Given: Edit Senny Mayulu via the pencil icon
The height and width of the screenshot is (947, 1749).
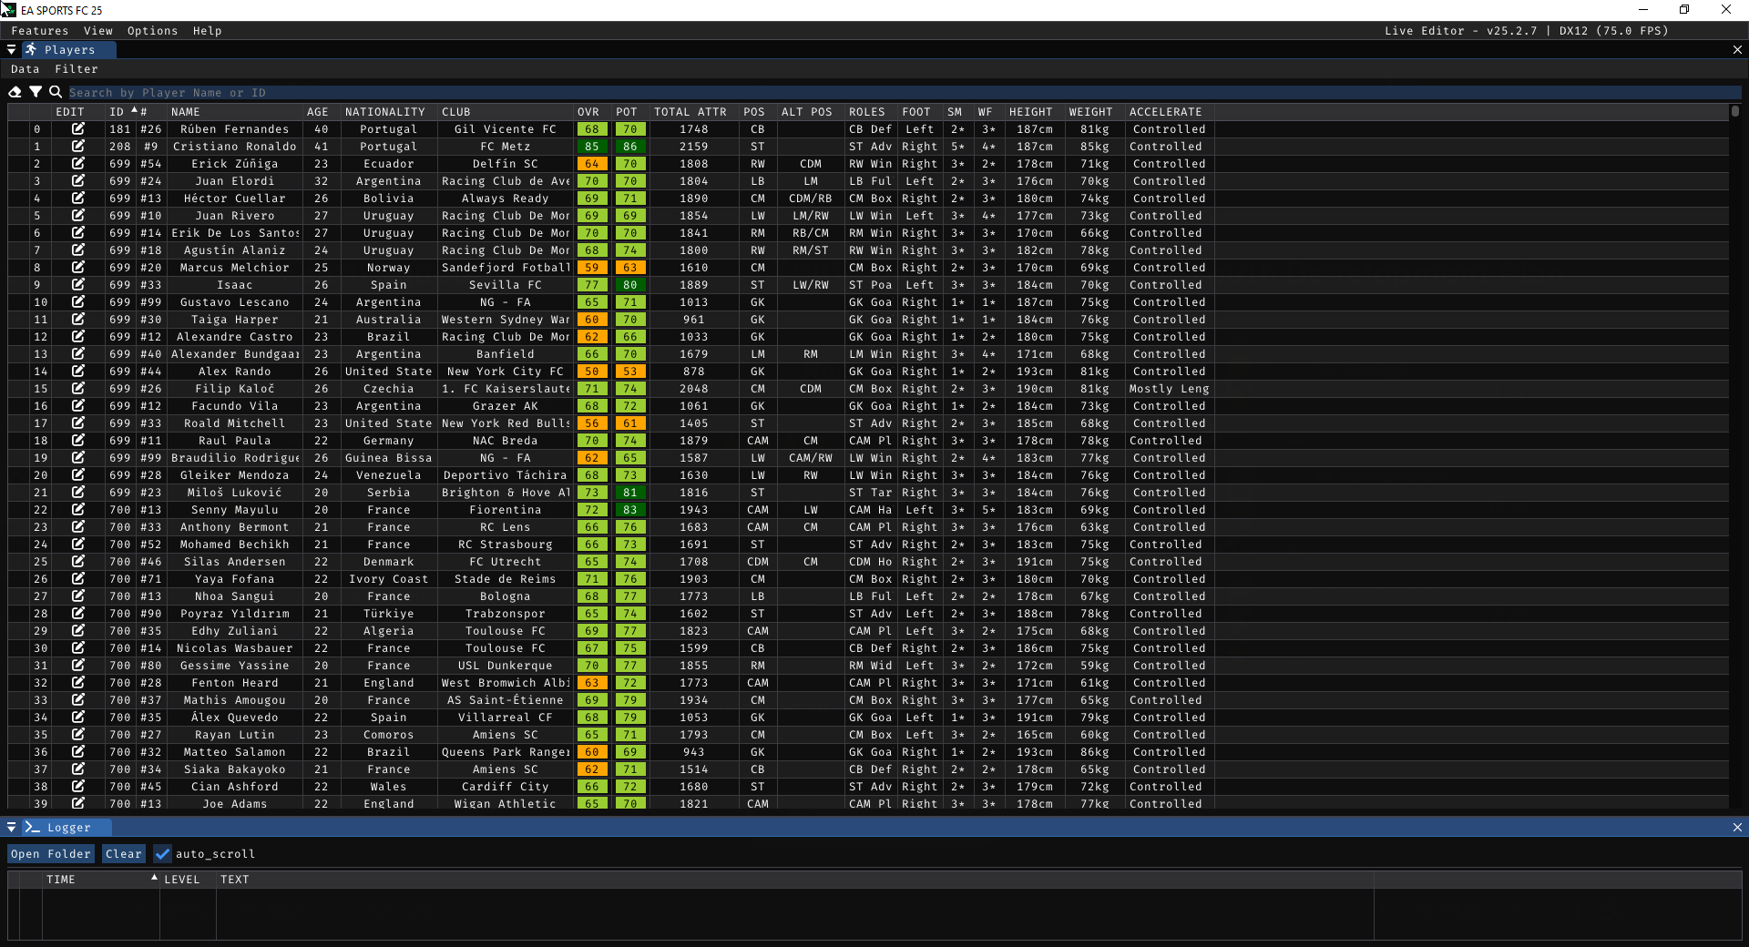Looking at the screenshot, I should [78, 510].
